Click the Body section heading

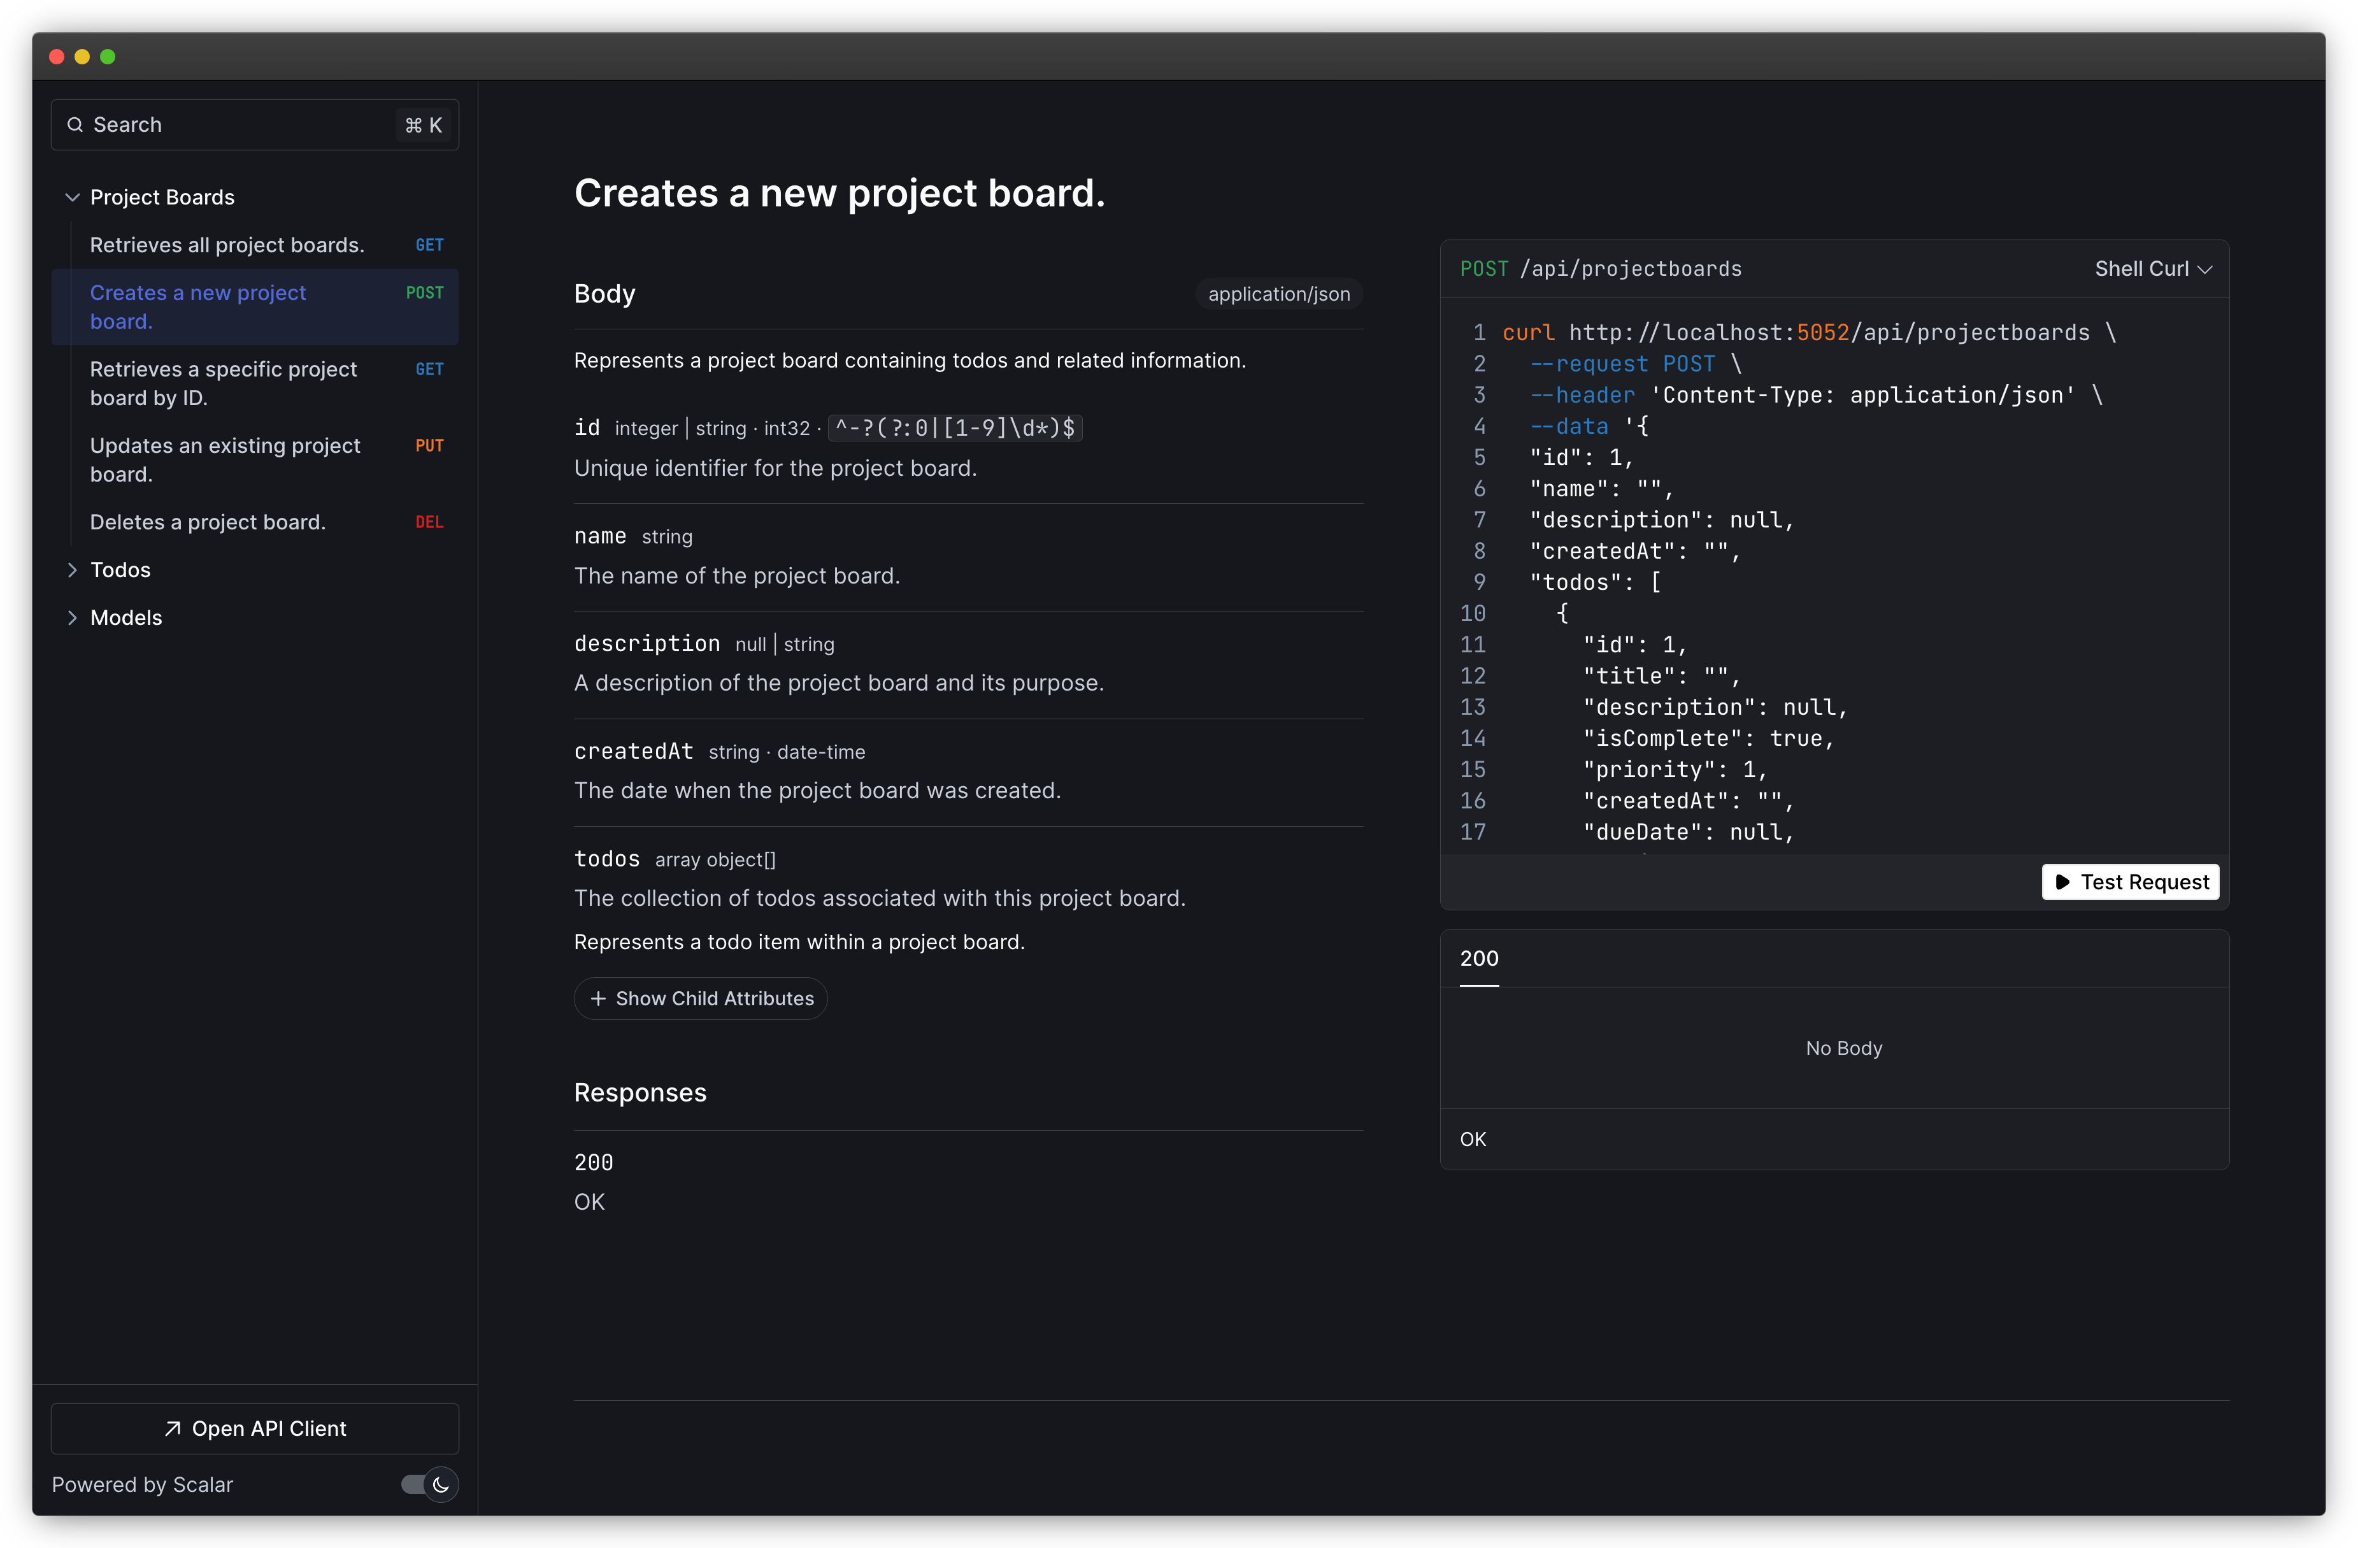tap(604, 294)
